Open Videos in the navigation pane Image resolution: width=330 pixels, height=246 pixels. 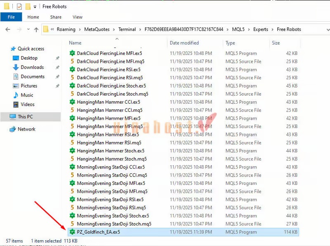(28, 104)
